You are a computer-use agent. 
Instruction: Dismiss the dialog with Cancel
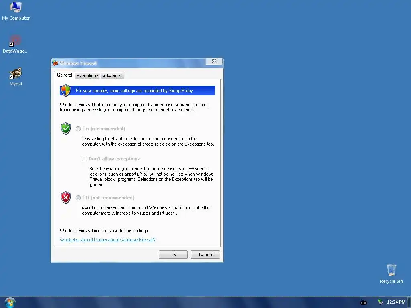point(205,255)
